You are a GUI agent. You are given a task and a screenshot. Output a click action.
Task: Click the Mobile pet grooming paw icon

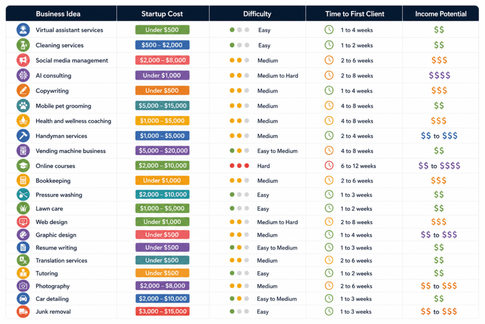tap(23, 106)
